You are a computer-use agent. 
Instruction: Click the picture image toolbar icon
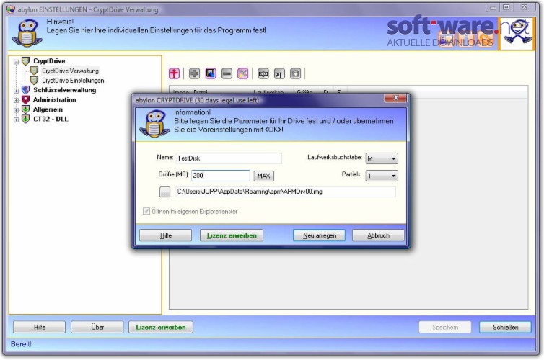click(211, 73)
